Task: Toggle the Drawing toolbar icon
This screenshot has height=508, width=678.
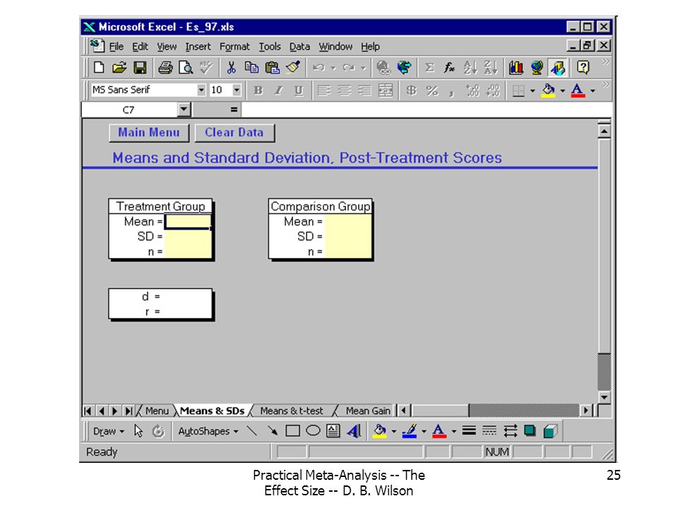Action: [x=557, y=68]
